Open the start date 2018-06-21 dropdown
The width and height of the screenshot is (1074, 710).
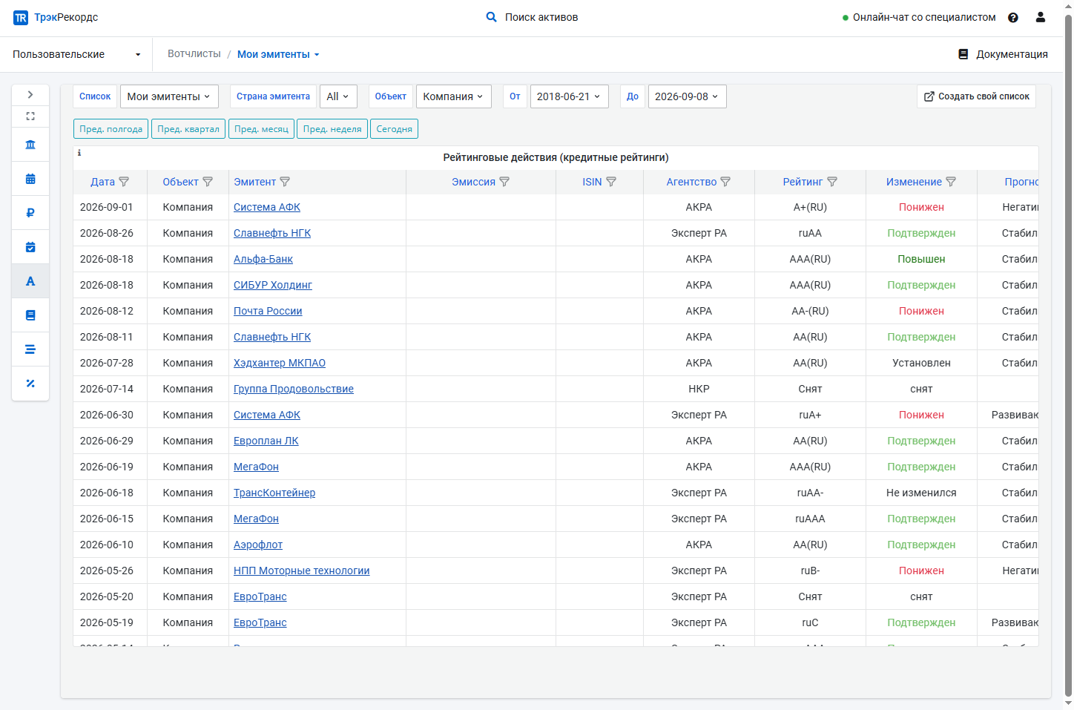(570, 96)
